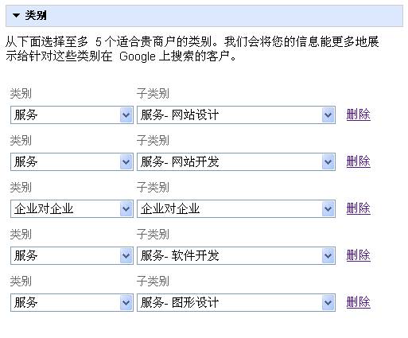Click the 类别 section header bar
Viewport: 408px width, 338px height.
coord(204,16)
